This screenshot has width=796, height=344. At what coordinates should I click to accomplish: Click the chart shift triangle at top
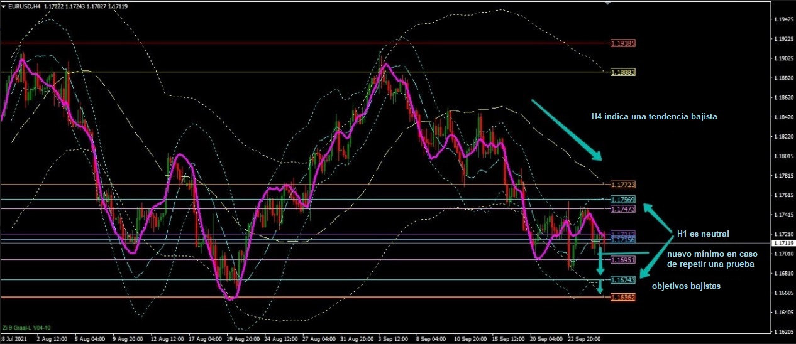tap(607, 4)
